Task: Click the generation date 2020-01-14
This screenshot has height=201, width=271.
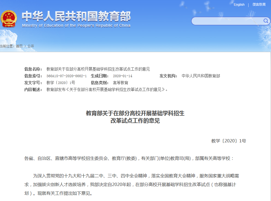Action: pos(123,76)
